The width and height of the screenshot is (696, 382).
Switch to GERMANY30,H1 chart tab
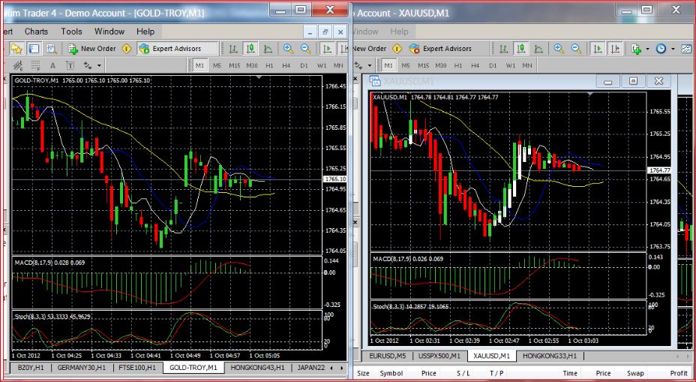tap(82, 367)
